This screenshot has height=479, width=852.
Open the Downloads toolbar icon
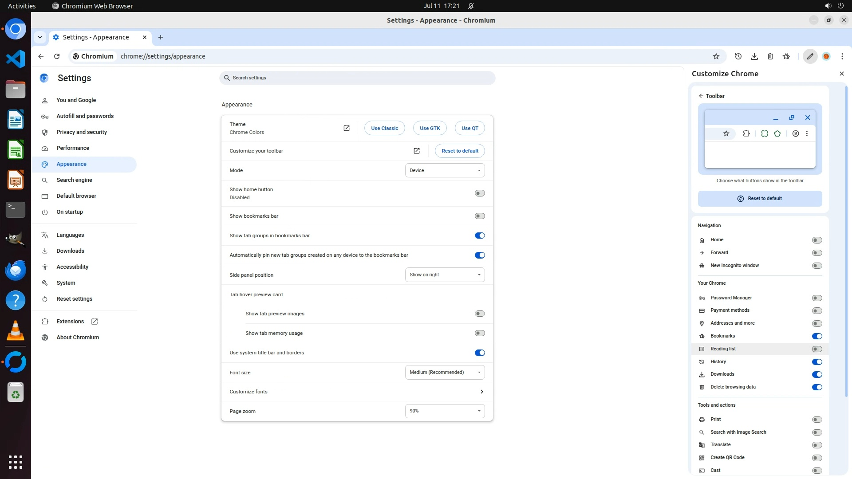[x=754, y=56]
